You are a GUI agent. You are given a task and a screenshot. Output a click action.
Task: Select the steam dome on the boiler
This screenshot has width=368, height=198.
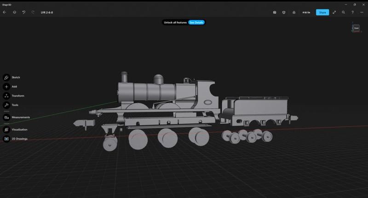[x=158, y=79]
